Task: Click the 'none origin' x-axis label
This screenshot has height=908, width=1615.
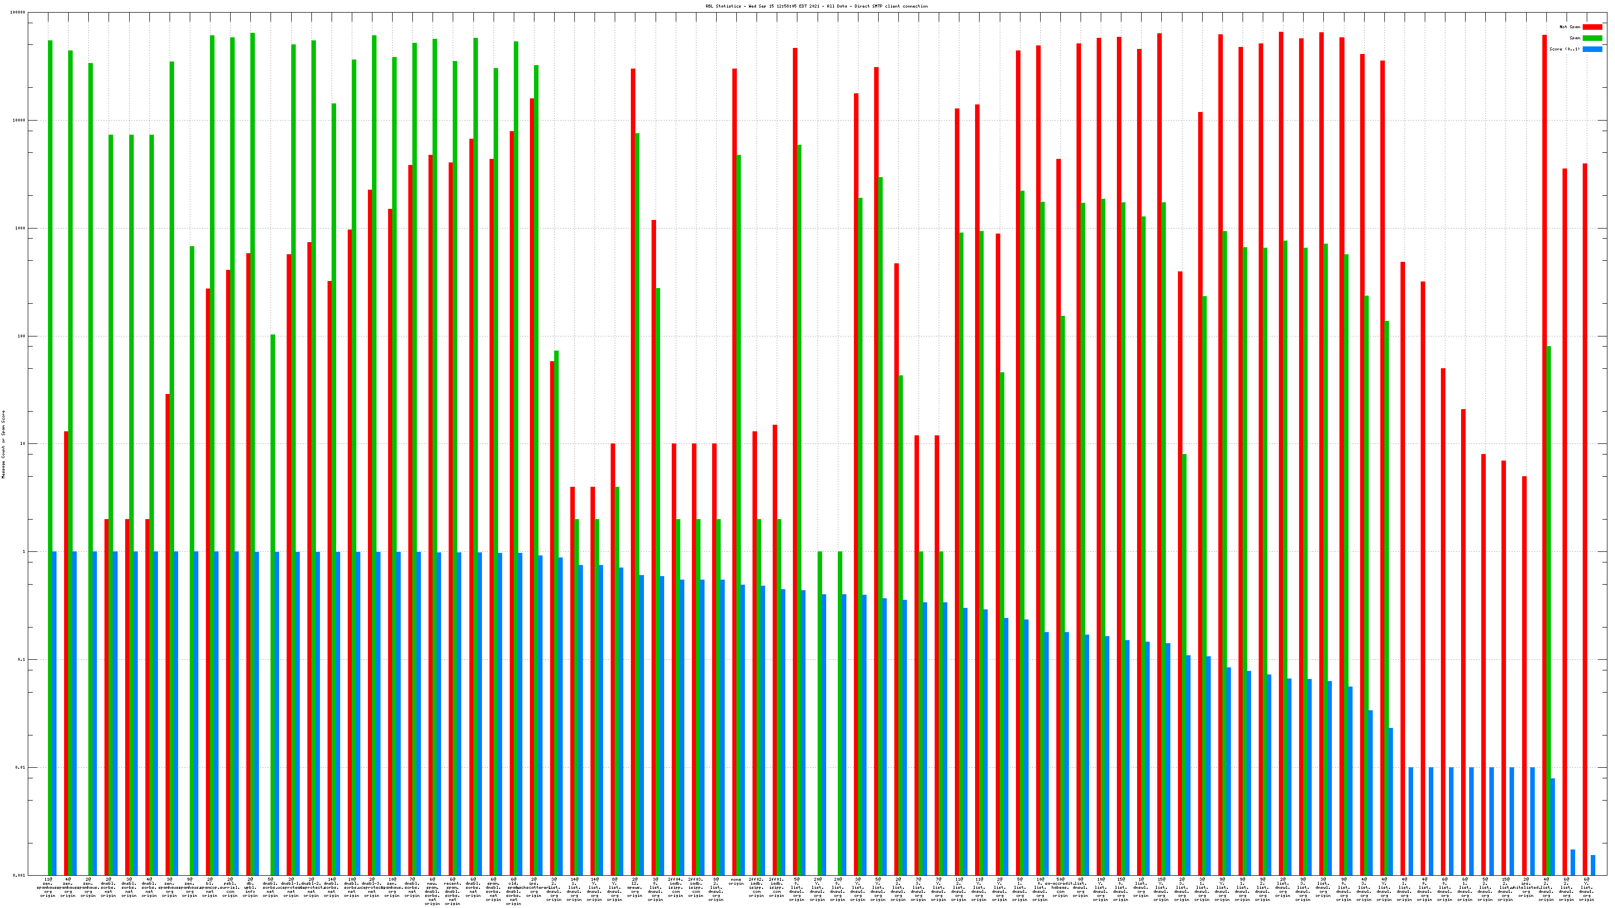Action: coord(736,882)
